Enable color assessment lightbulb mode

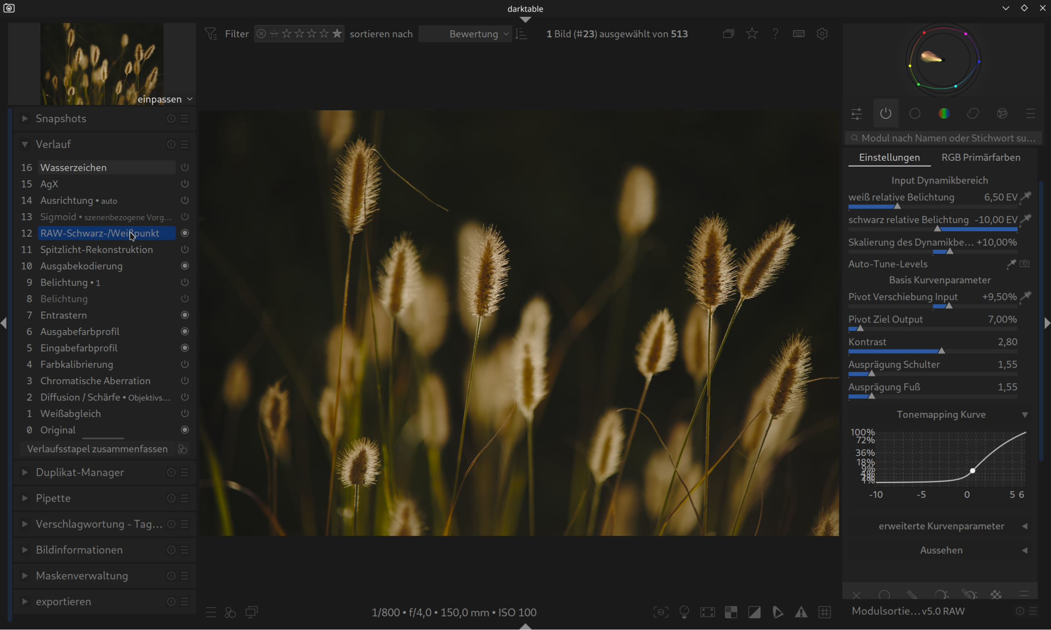pos(684,612)
